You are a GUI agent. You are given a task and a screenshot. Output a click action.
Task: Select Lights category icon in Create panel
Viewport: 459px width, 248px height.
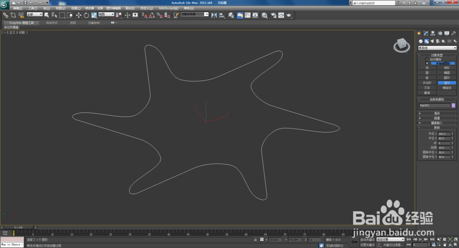click(x=432, y=41)
